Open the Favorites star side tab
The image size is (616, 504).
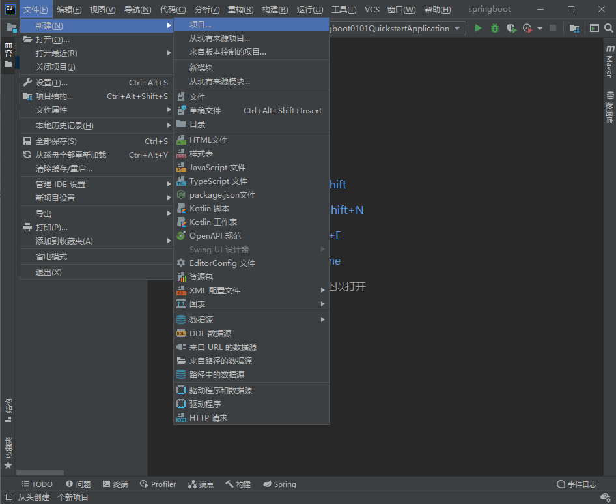[x=8, y=454]
